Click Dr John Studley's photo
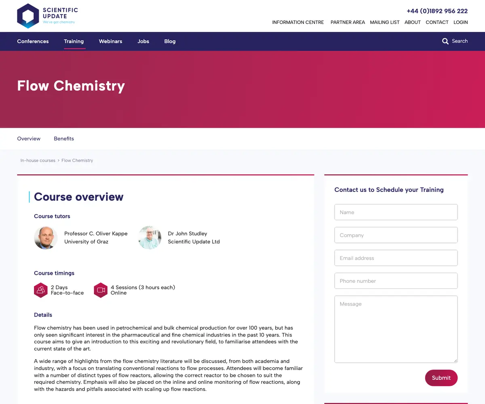The image size is (485, 404). pyautogui.click(x=150, y=238)
